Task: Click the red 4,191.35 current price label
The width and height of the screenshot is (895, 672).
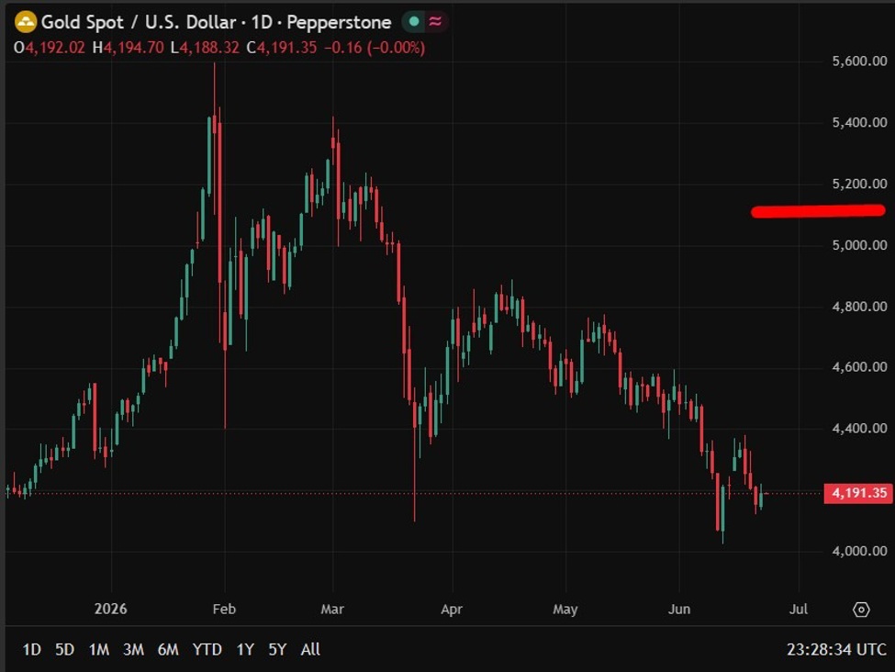Action: click(x=858, y=493)
